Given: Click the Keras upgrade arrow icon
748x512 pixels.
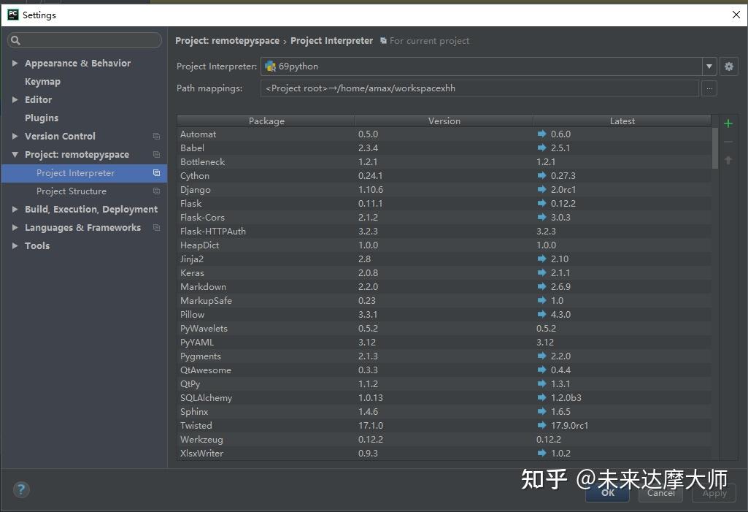Looking at the screenshot, I should coord(541,272).
